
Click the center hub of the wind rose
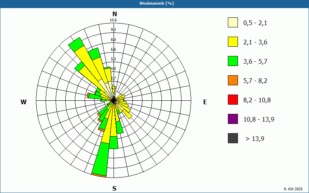[x=114, y=100]
